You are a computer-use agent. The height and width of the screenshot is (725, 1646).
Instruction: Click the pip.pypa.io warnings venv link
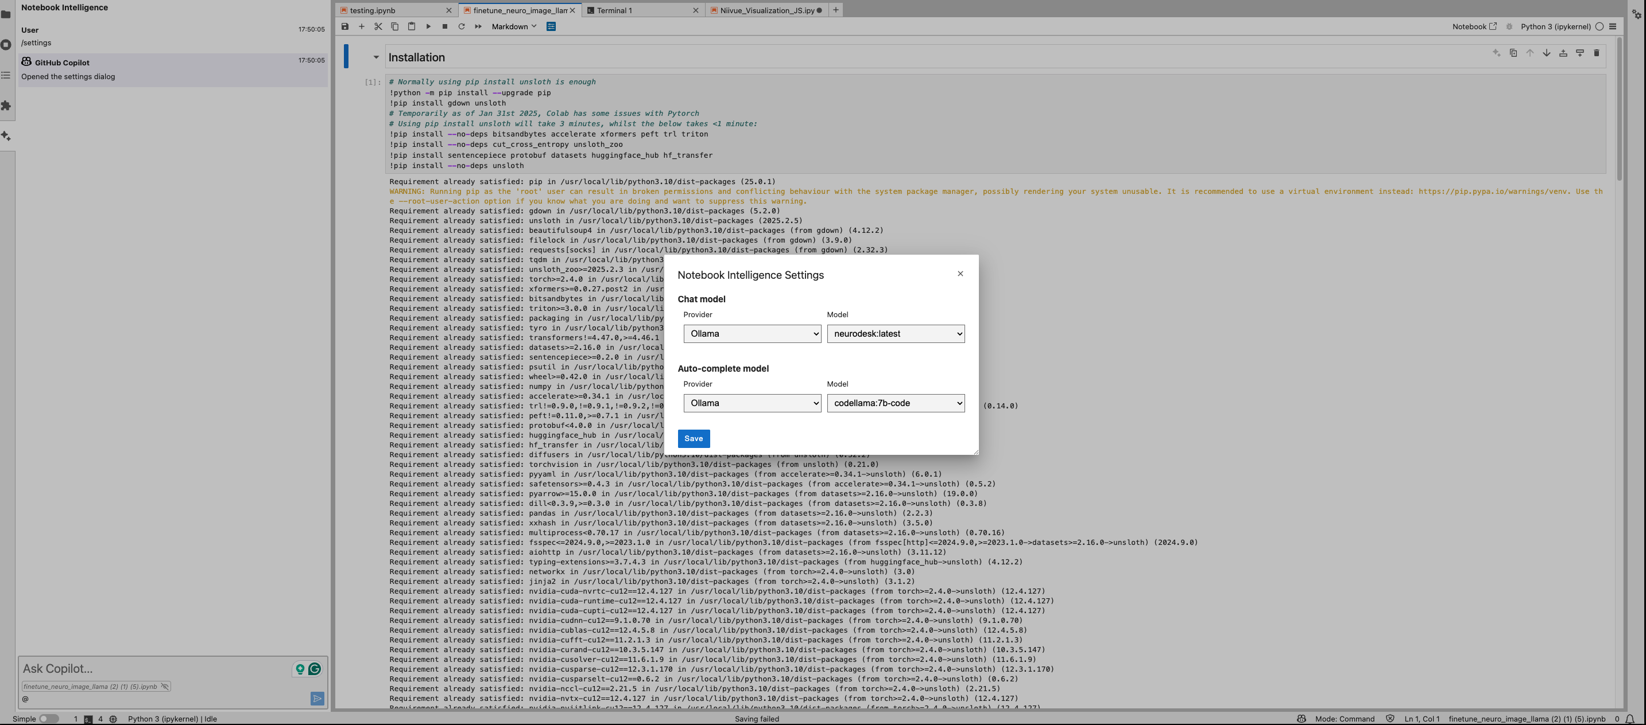[1494, 192]
